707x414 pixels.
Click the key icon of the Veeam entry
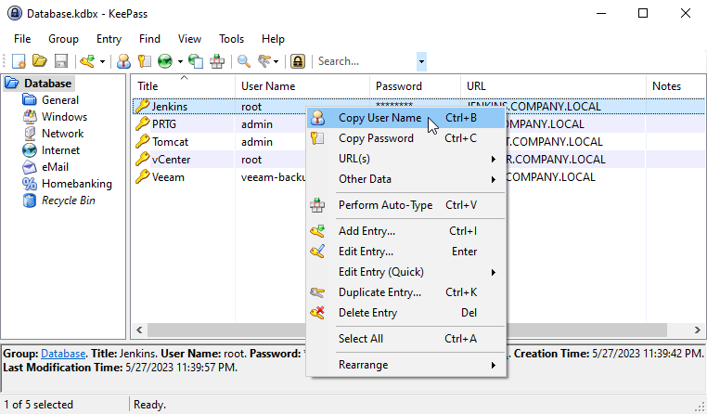(x=143, y=176)
